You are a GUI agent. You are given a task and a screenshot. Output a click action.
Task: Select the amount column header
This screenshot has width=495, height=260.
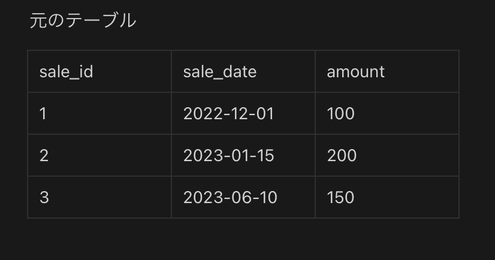coord(387,71)
